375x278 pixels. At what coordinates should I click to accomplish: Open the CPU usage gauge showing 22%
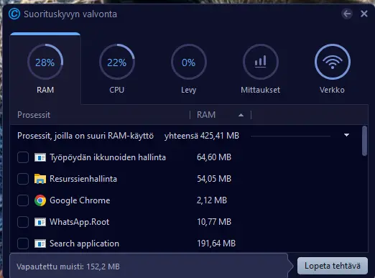click(117, 62)
